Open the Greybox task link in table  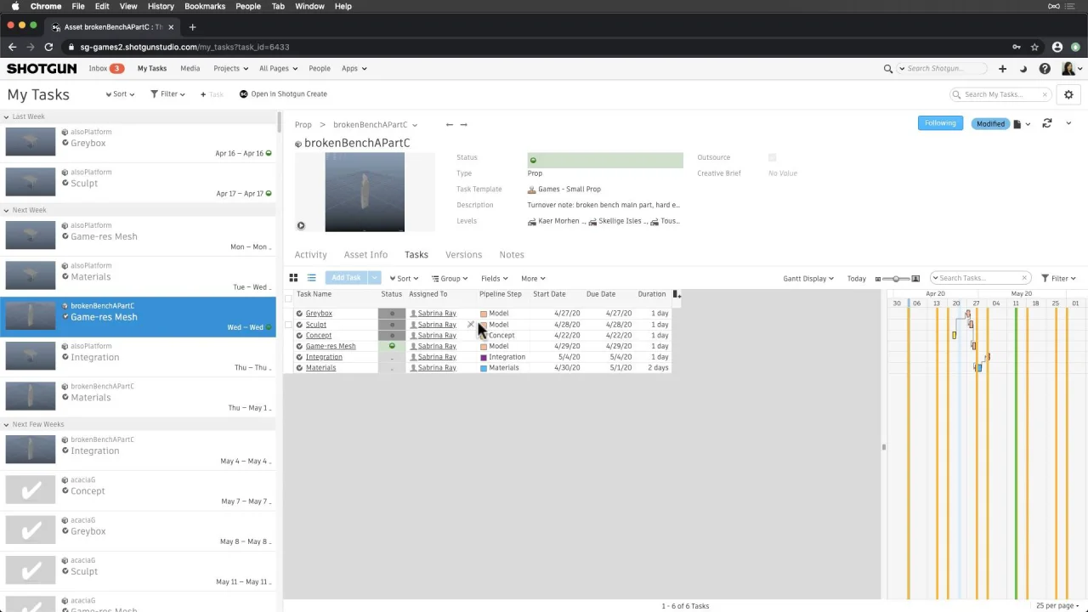point(319,314)
